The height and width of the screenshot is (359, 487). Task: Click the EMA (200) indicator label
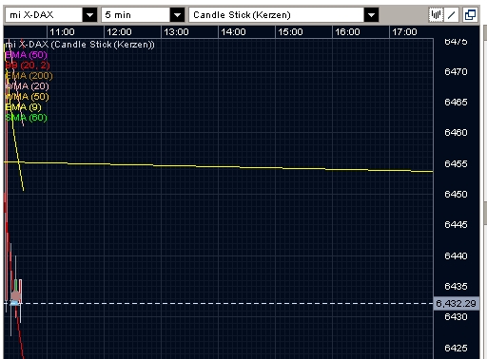click(x=29, y=76)
